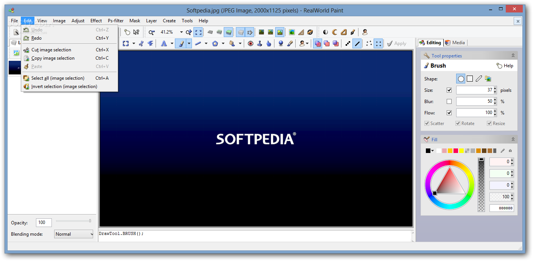Viewport: 533px width, 261px height.
Task: Click the Opacity slider
Action: 73,221
